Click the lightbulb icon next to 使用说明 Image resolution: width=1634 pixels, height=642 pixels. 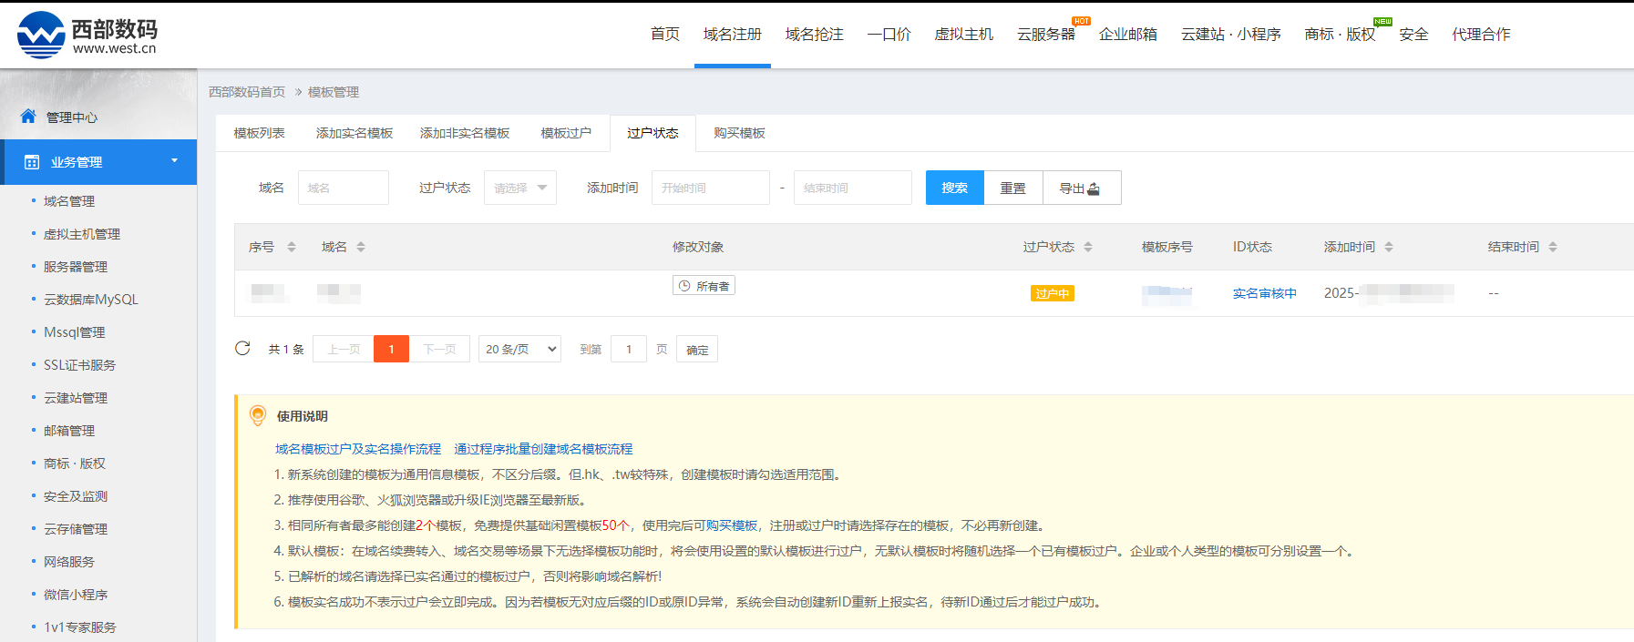coord(258,415)
